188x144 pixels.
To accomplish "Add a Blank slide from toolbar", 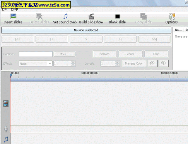I will 118,17.
